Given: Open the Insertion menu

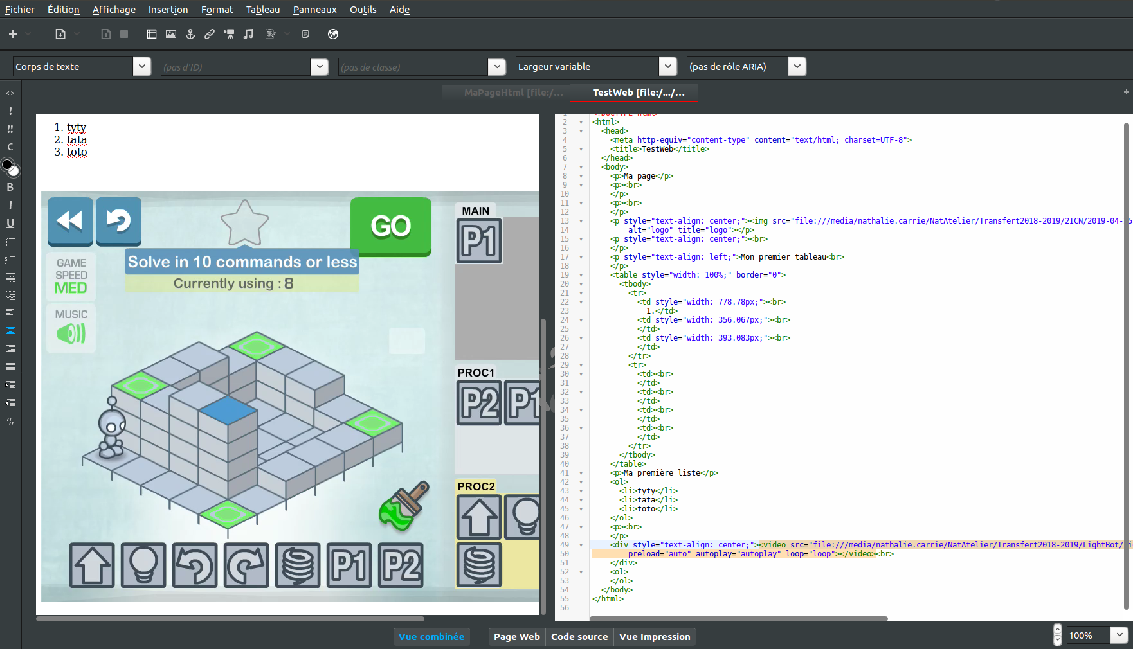Looking at the screenshot, I should click(168, 10).
